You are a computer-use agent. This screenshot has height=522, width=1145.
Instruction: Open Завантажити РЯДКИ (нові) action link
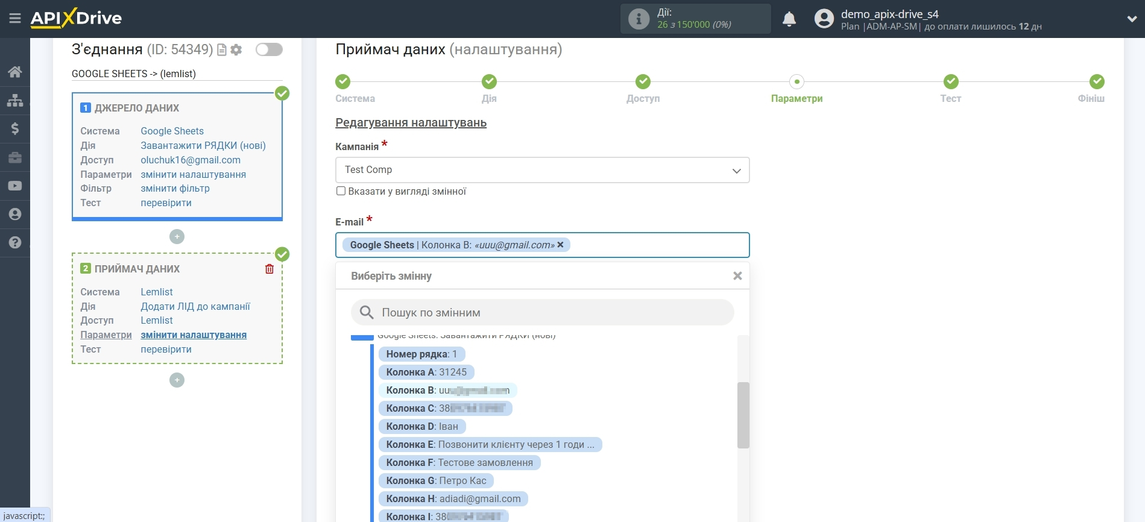[x=203, y=145]
